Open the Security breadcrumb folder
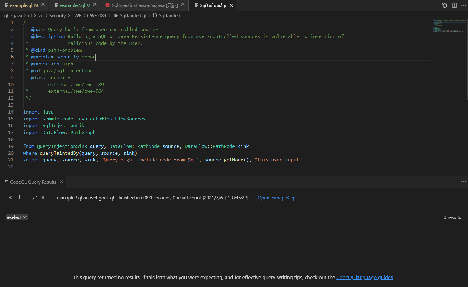This screenshot has height=287, width=468. tap(57, 16)
